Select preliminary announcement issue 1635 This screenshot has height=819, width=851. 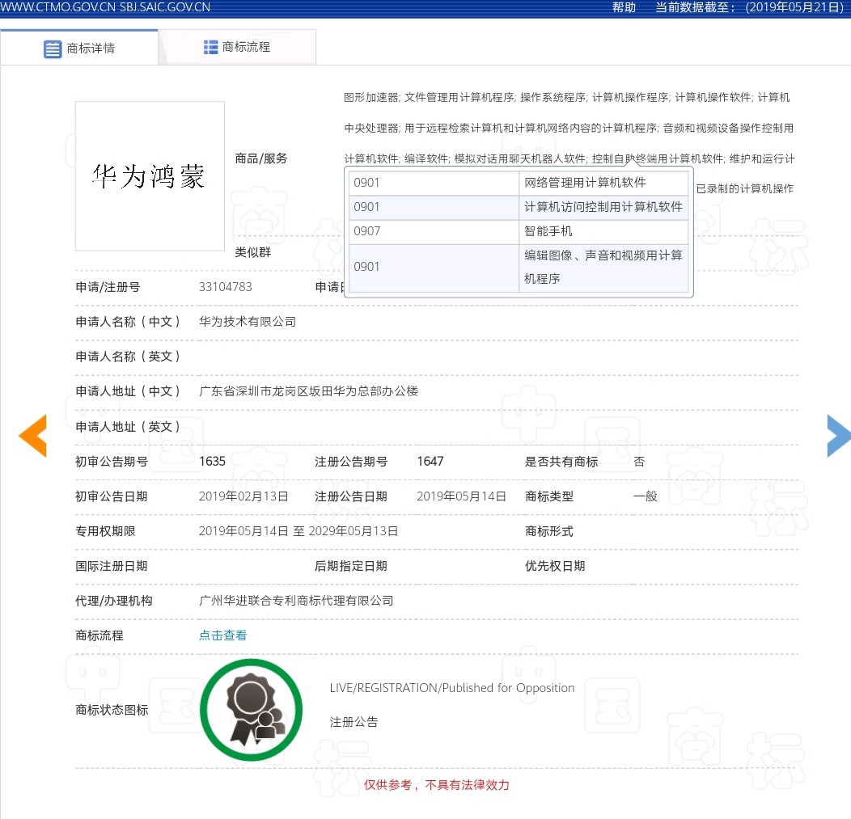(x=212, y=461)
